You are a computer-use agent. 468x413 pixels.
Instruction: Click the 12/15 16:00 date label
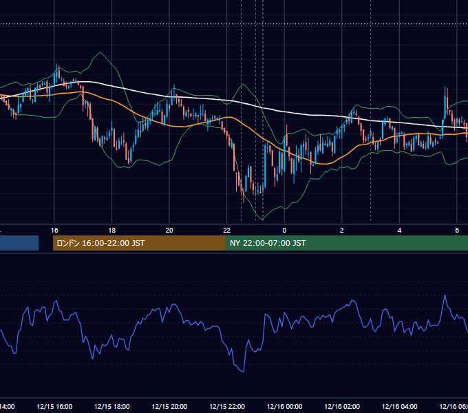pyautogui.click(x=54, y=406)
